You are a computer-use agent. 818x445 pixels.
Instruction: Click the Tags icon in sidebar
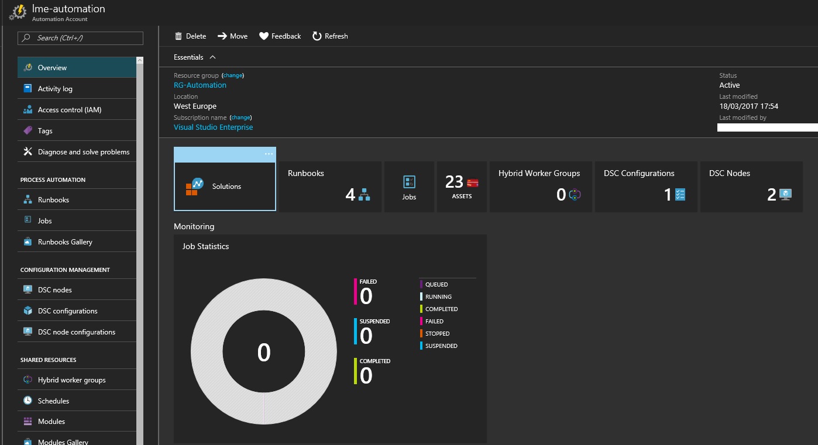click(x=28, y=131)
